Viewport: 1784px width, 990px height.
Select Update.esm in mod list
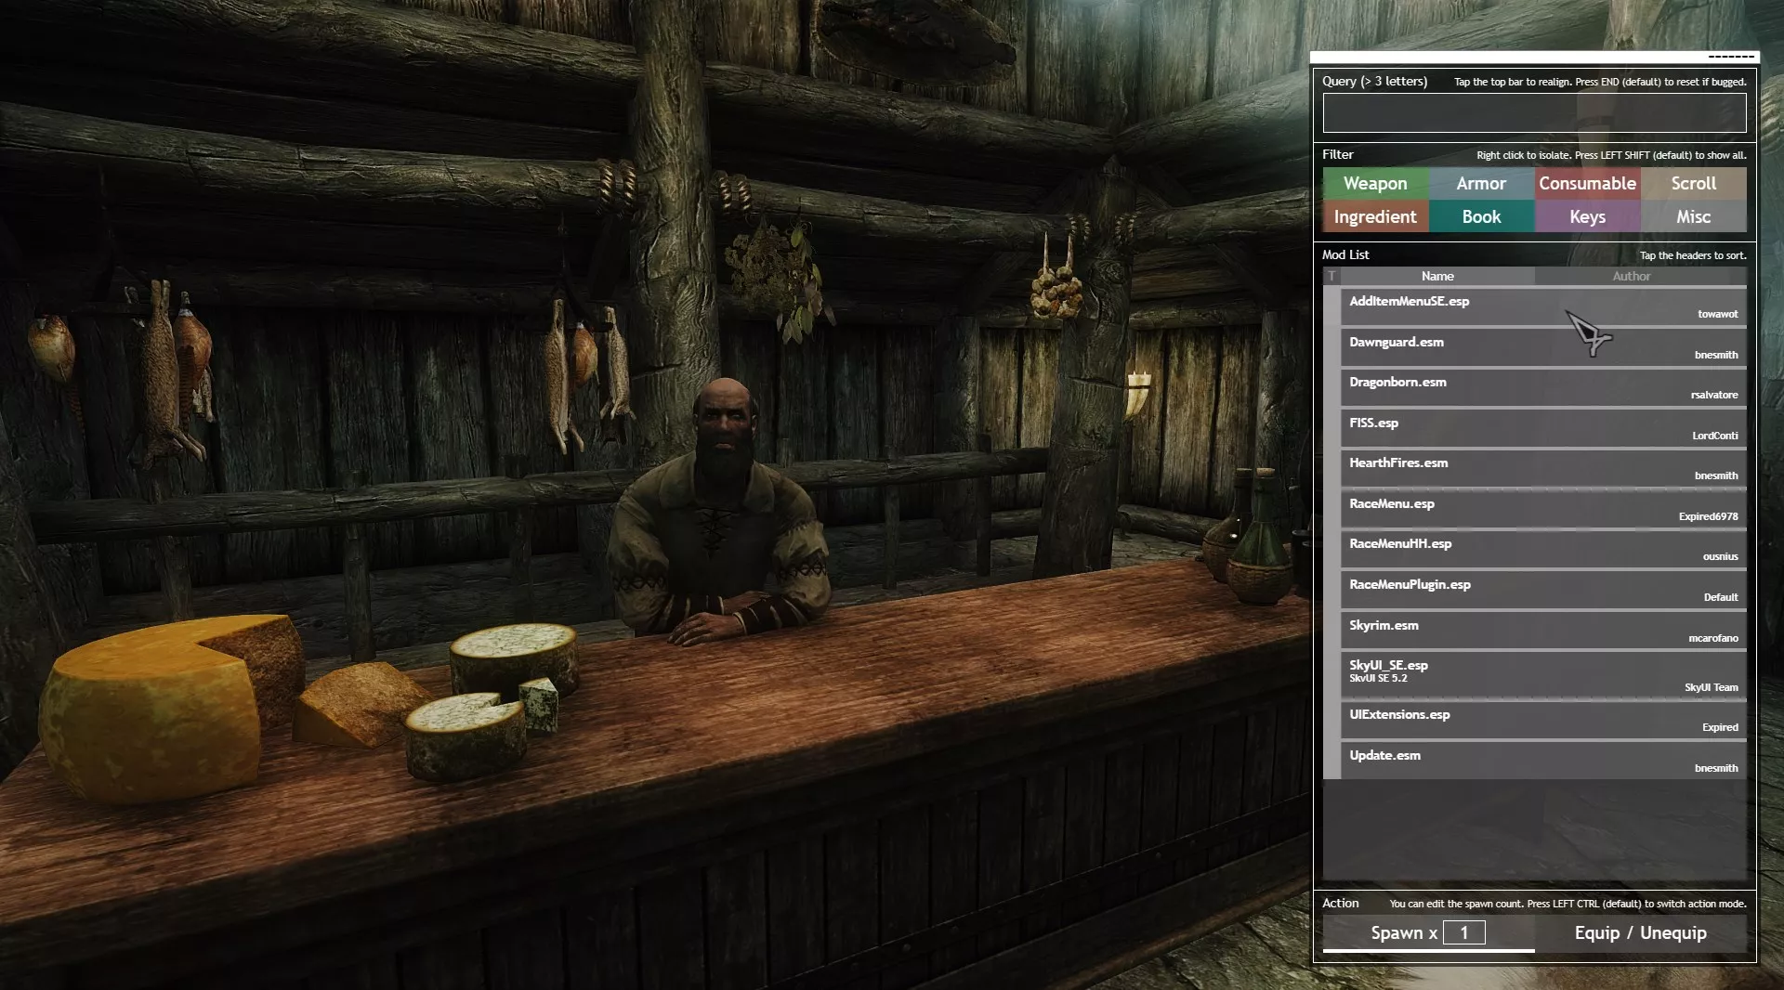(x=1543, y=761)
